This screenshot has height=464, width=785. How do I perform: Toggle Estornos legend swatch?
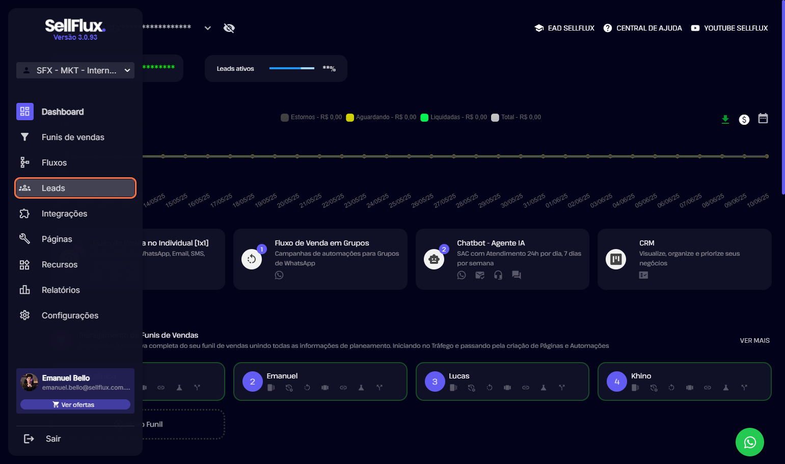(x=285, y=118)
